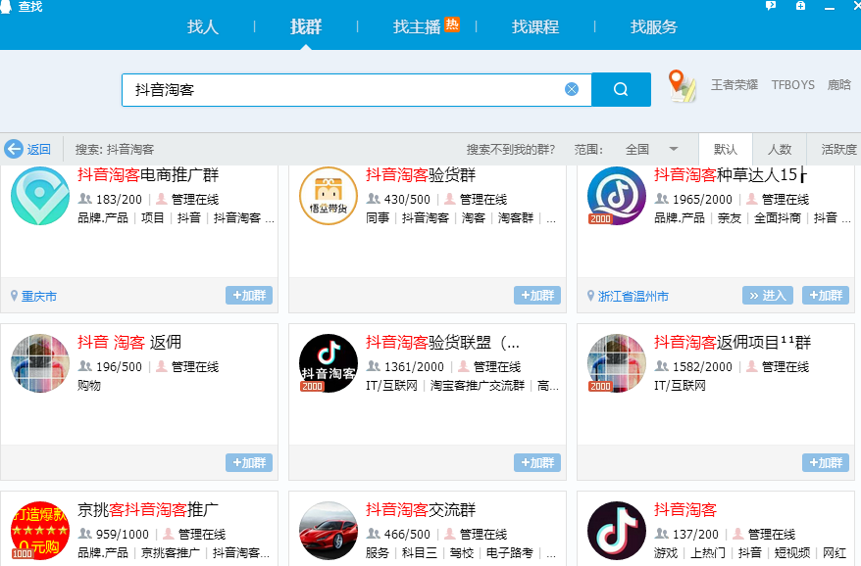
Task: Click the back arrow icon
Action: [13, 149]
